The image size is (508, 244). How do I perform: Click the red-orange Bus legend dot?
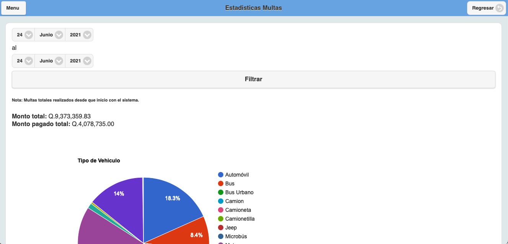tap(221, 183)
